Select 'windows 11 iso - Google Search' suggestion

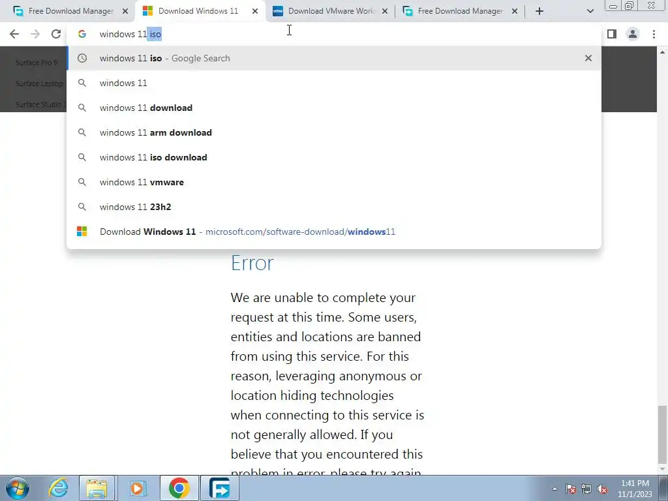pyautogui.click(x=334, y=58)
